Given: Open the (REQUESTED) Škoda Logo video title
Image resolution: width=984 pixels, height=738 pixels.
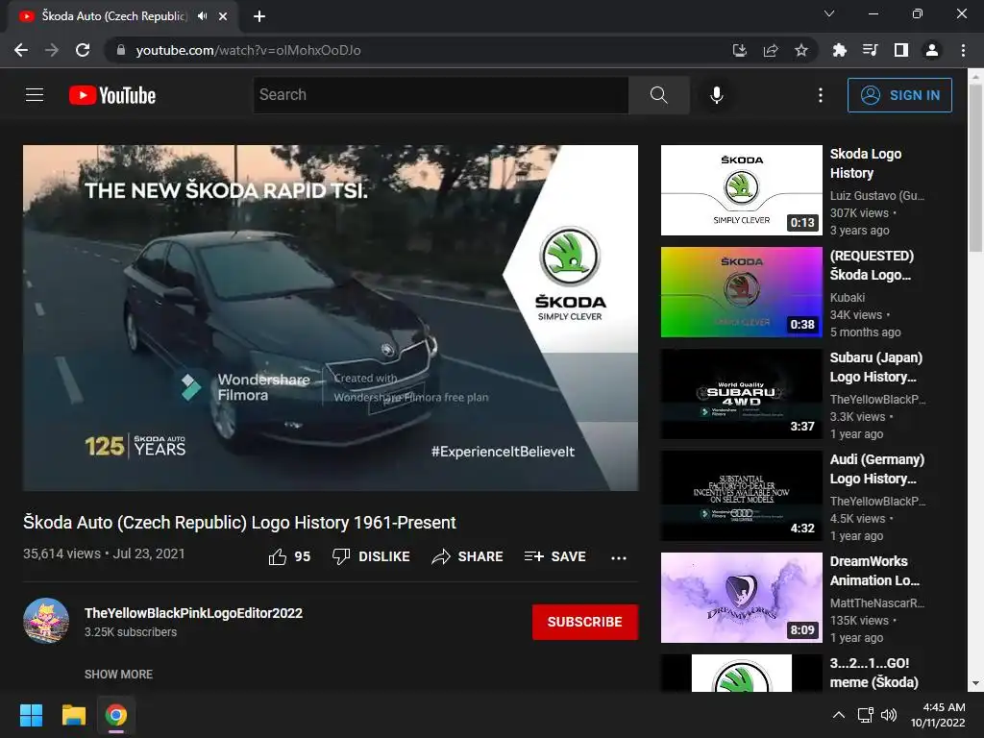Looking at the screenshot, I should click(x=872, y=265).
